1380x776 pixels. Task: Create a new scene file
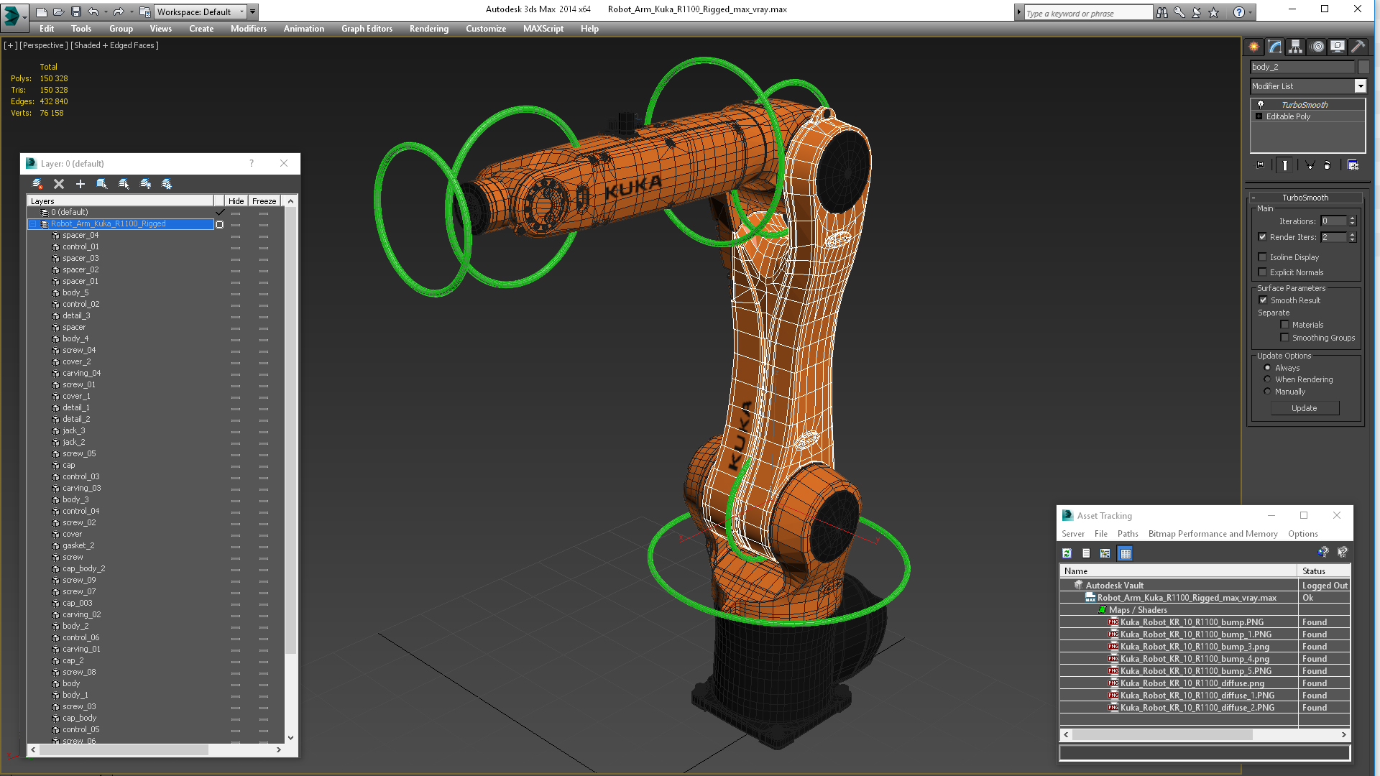tap(41, 11)
